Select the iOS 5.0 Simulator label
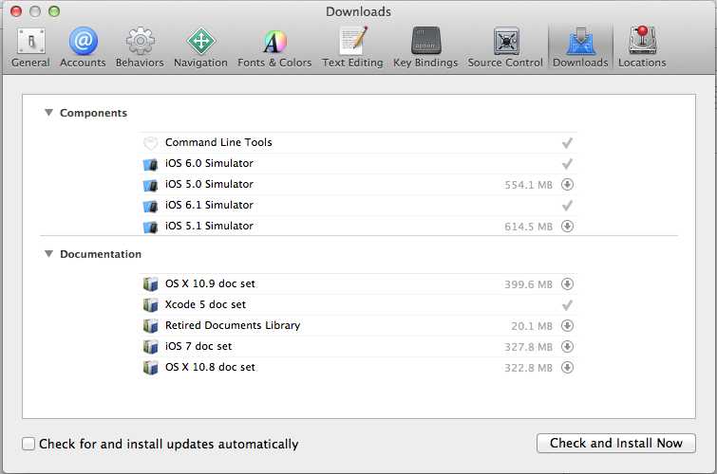 209,184
